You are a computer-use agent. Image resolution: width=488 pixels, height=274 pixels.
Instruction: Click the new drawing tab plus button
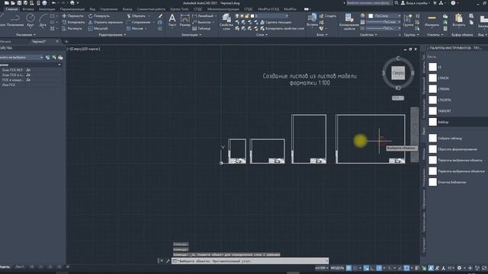click(66, 41)
